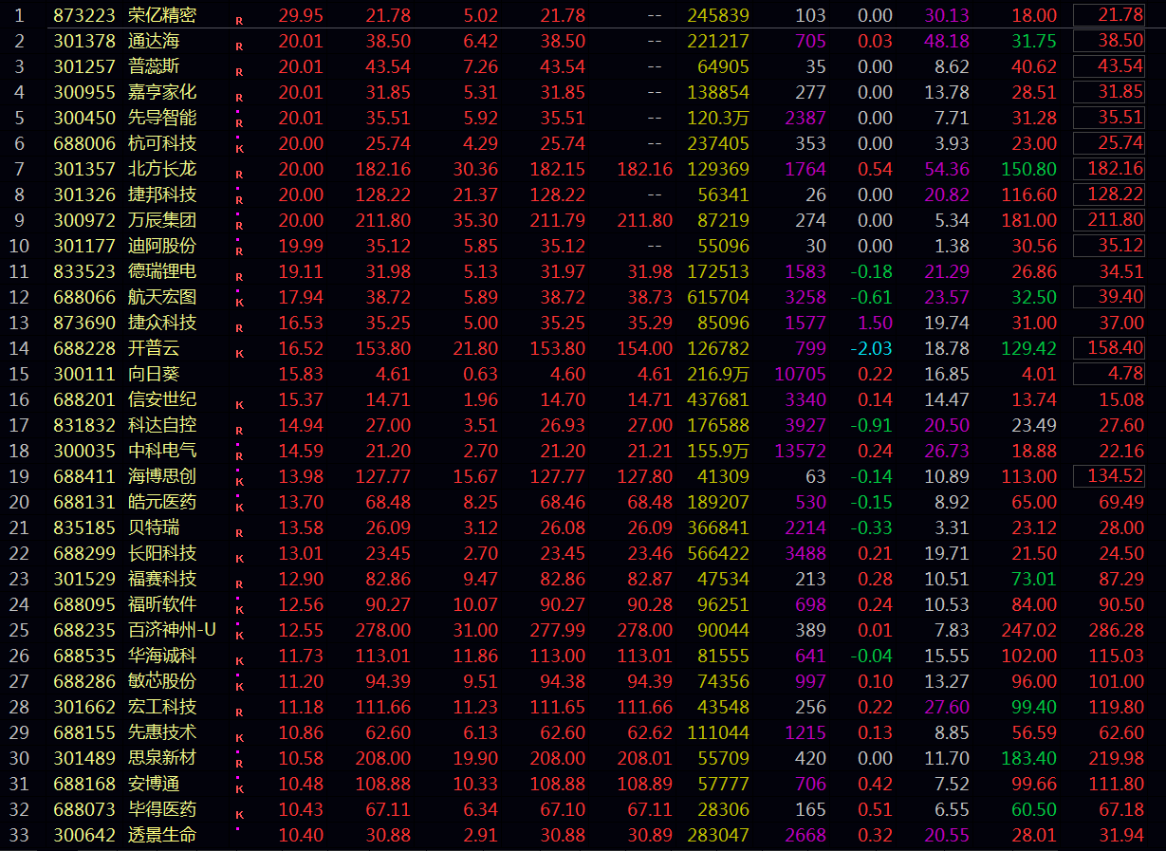Click stock name 荣亿精密

tap(163, 15)
